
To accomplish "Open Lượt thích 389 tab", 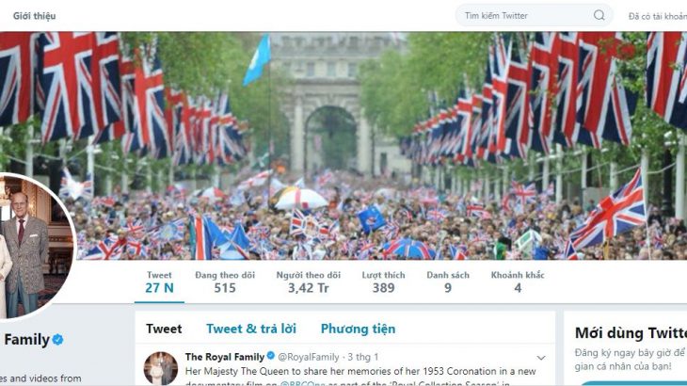I will coord(383,281).
